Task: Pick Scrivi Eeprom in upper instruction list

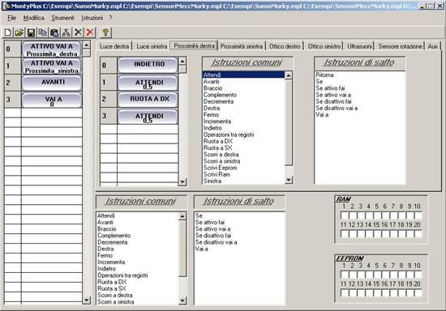Action: click(x=220, y=168)
